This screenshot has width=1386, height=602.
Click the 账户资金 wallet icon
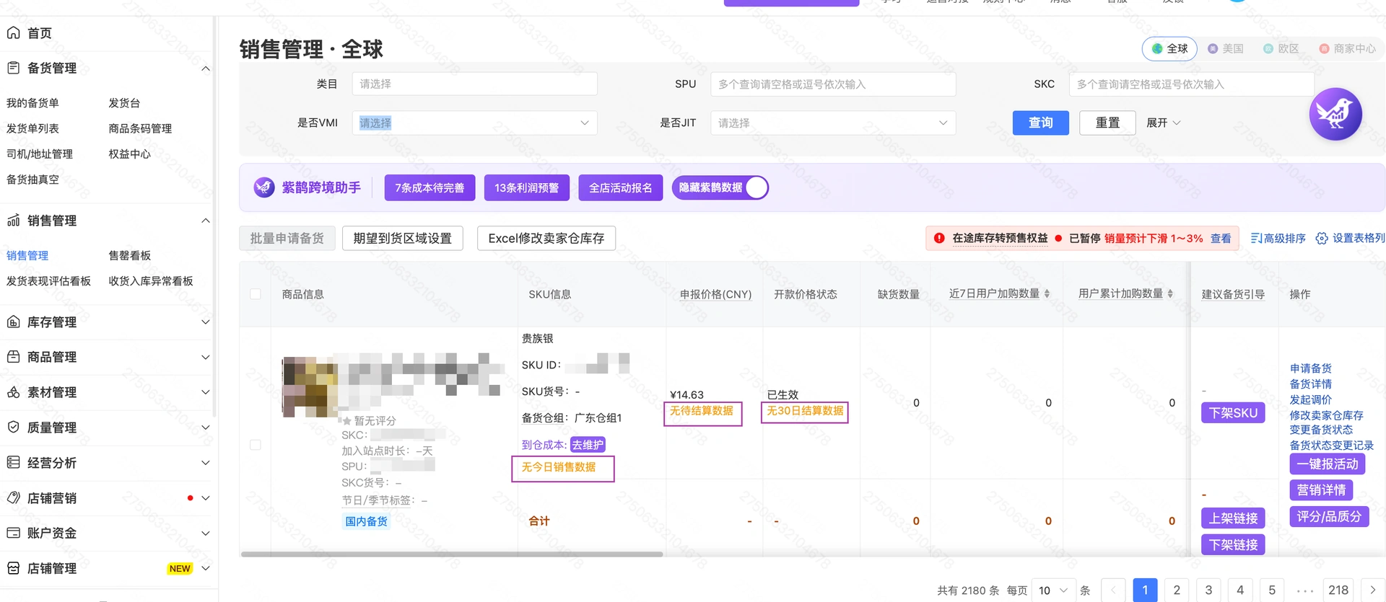(x=13, y=533)
